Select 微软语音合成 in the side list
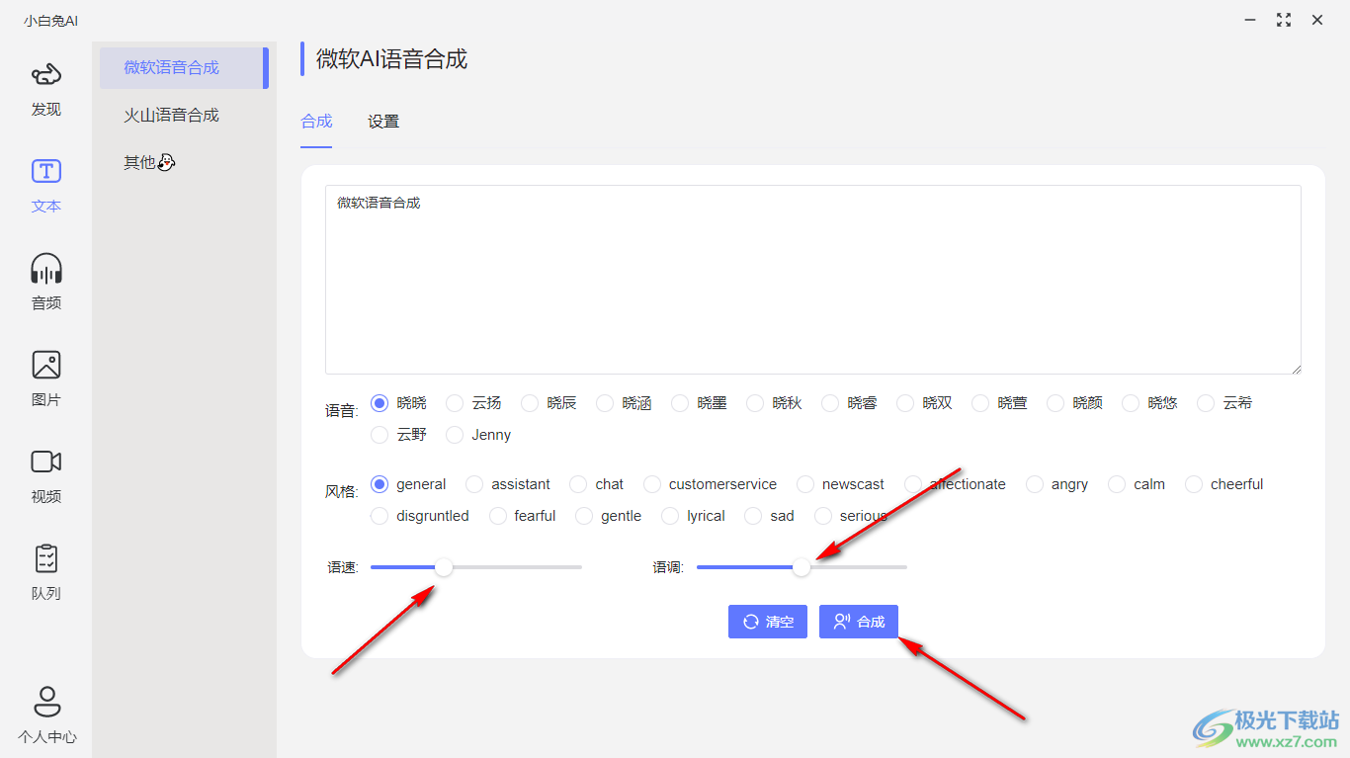 click(184, 68)
